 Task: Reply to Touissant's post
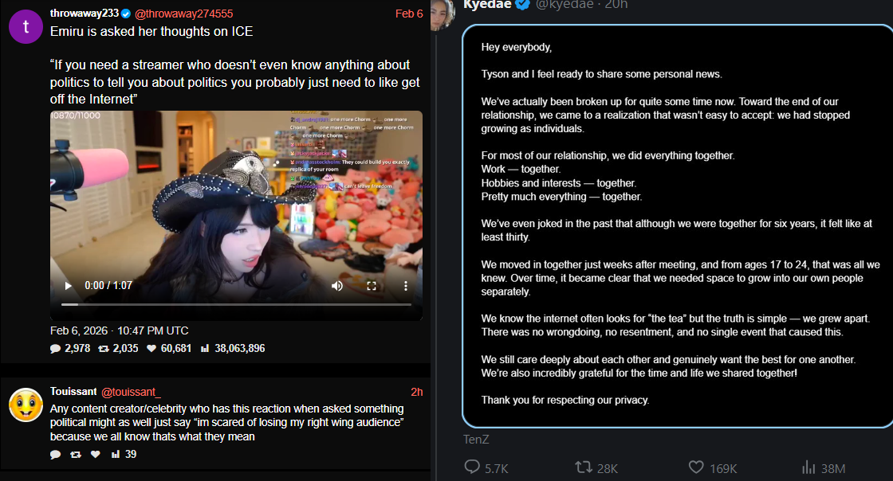click(55, 454)
